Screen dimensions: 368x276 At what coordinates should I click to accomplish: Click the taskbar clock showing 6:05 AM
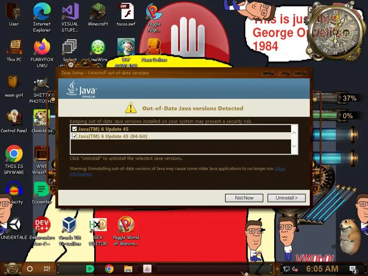coord(322,269)
